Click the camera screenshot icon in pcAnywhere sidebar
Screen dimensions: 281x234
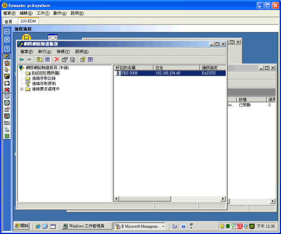(7, 123)
